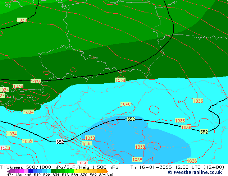Click the 'Thickness 500/1000 hPa/SLP/Height 500 hPa' title
This screenshot has height=176, width=228.
coord(59,167)
